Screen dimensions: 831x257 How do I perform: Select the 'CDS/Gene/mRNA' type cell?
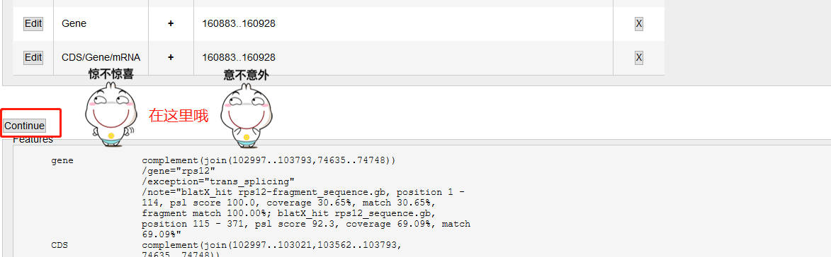pos(101,57)
